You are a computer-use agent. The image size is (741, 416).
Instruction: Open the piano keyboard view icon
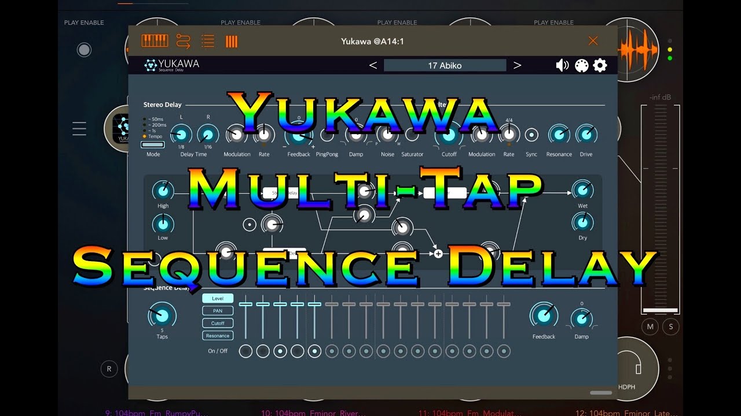[x=155, y=41]
